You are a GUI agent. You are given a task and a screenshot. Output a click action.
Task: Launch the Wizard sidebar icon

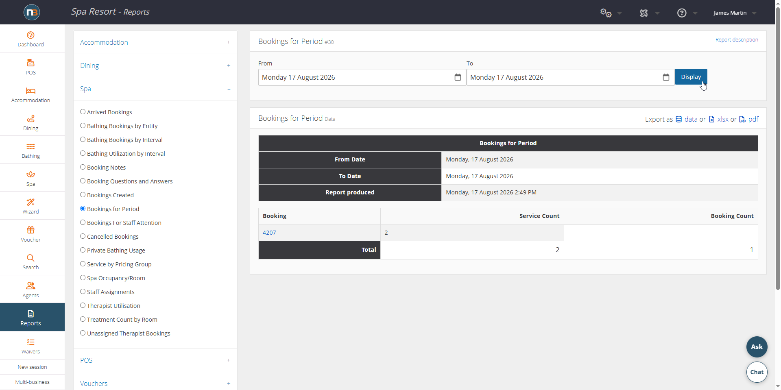pos(31,202)
